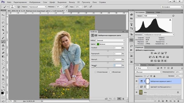
Task: Switch to the Навигатор tab
Action: point(150,12)
